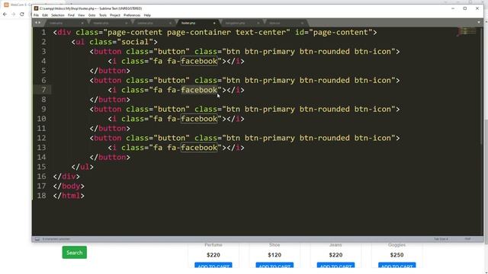Viewport: 488px width, 274px height.
Task: Maximize the Sublime Text window
Action: coord(465,8)
